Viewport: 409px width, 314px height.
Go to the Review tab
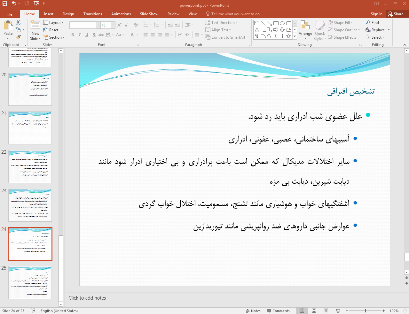pyautogui.click(x=173, y=14)
